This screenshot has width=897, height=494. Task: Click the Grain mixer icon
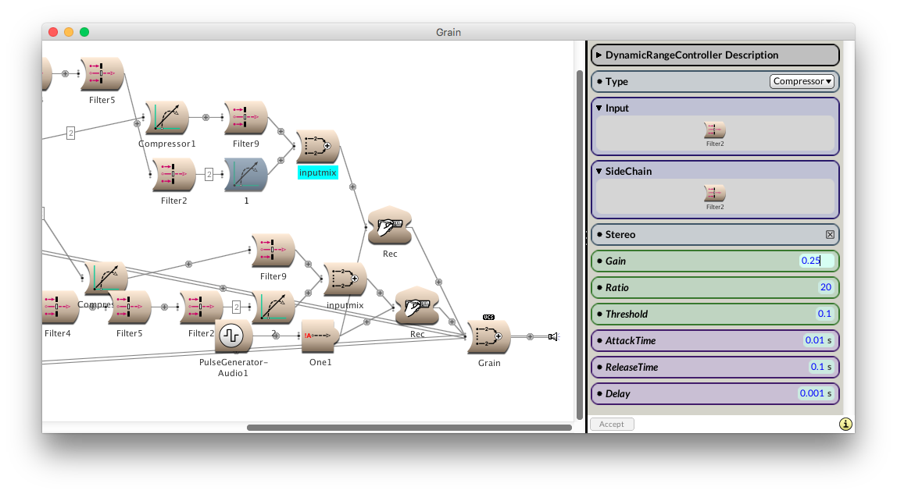[x=488, y=337]
